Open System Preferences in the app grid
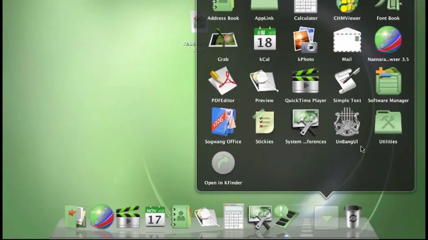The image size is (428, 240). point(306,122)
